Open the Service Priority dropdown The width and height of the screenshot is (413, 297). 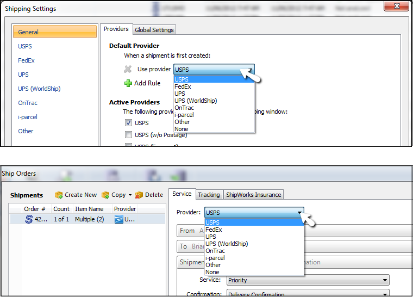click(x=308, y=280)
